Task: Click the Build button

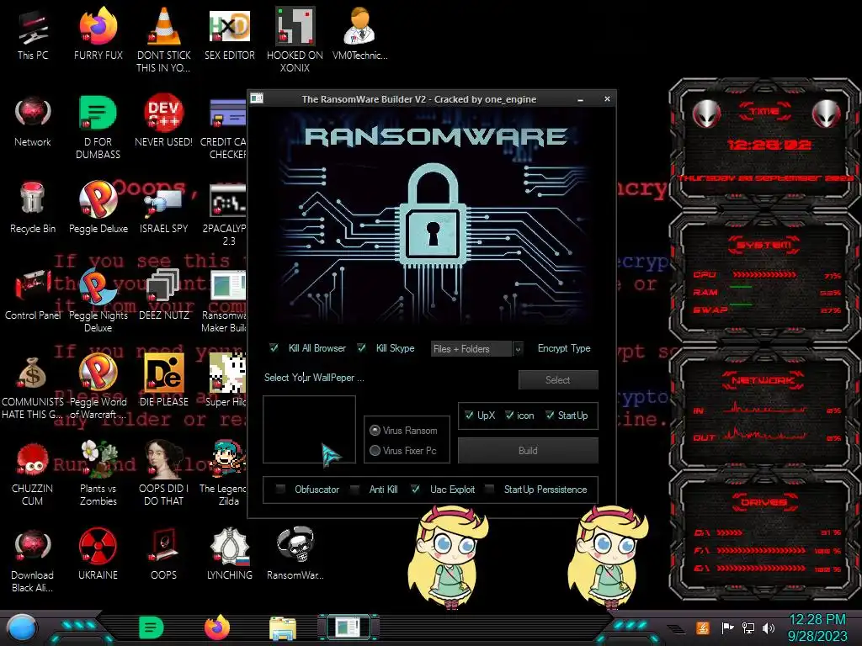Action: [x=528, y=451]
